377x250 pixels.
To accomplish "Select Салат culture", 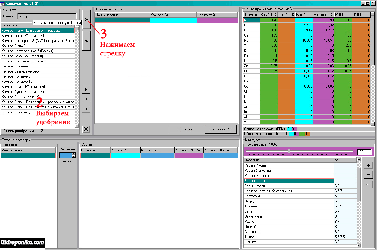I will 289,211.
